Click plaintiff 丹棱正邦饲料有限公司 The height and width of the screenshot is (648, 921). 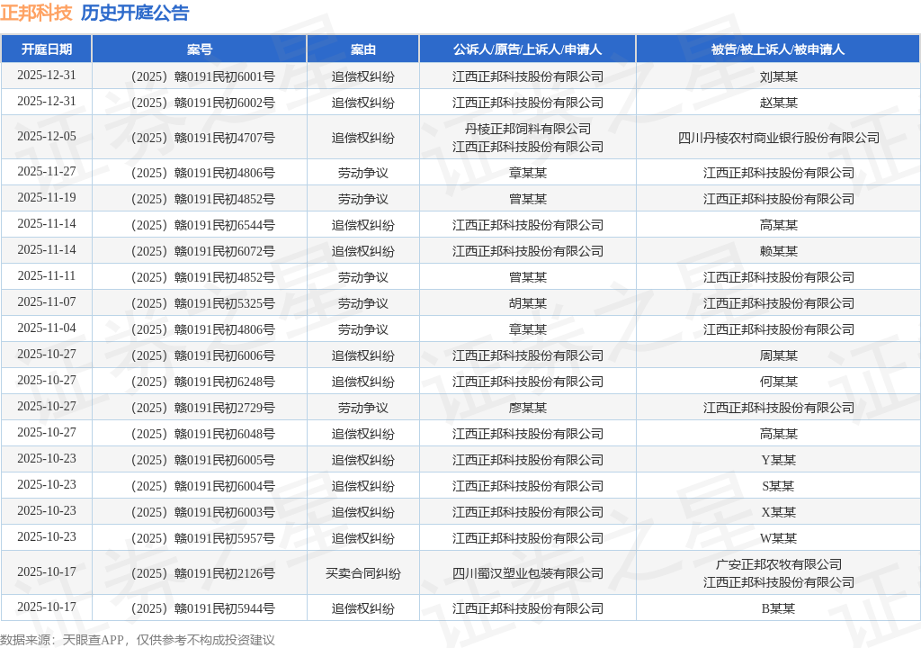[528, 129]
